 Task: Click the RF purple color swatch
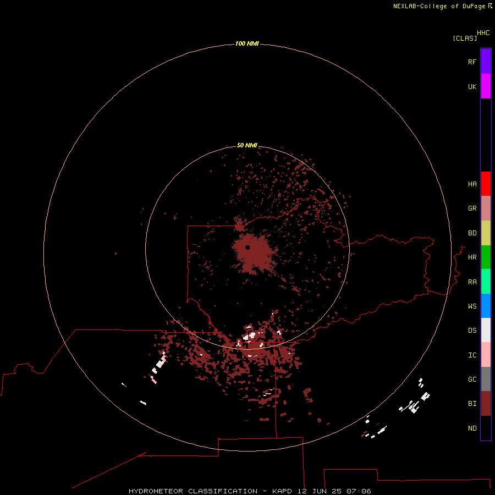pos(486,62)
